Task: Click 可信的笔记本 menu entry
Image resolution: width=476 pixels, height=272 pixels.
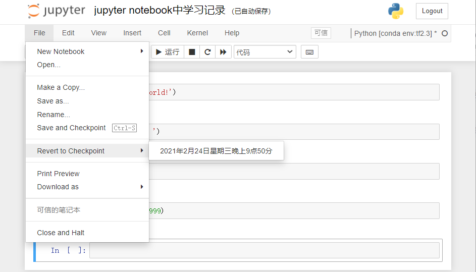Action: tap(87, 210)
